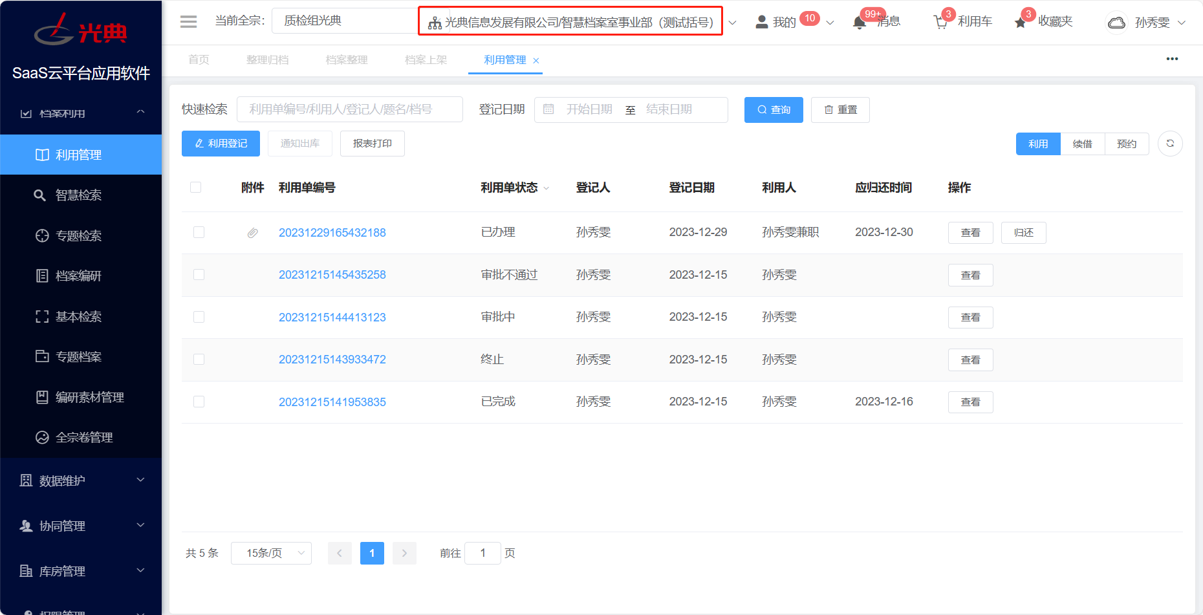Select 利用管理 in sidebar

[81, 155]
